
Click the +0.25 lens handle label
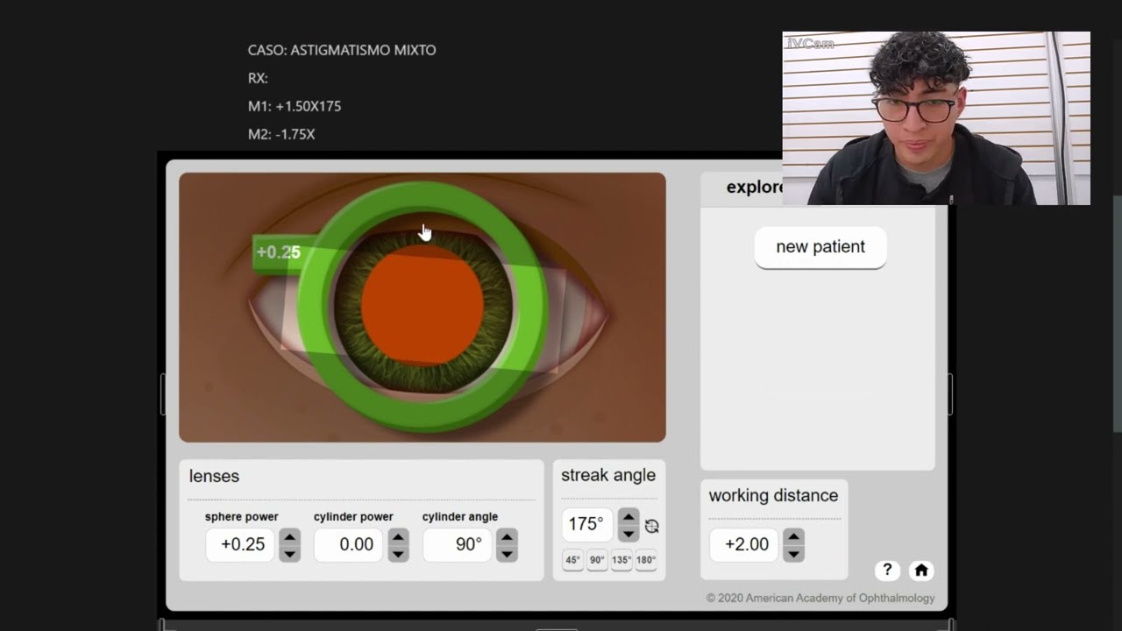278,252
